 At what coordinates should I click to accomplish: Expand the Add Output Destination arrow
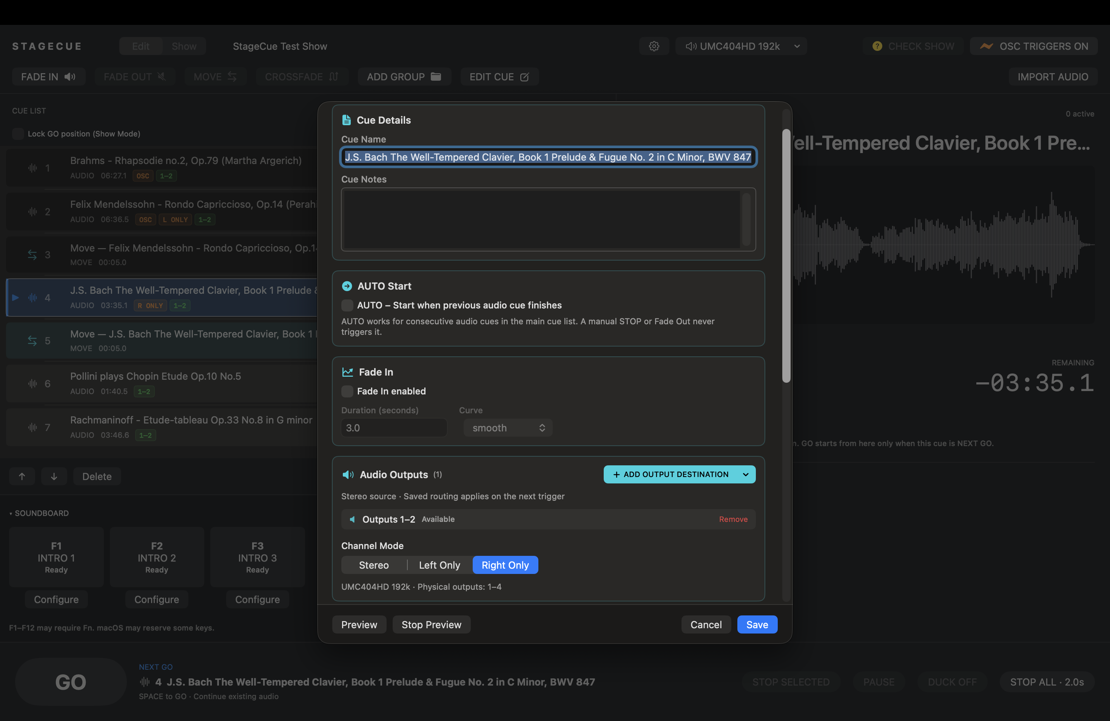tap(746, 474)
